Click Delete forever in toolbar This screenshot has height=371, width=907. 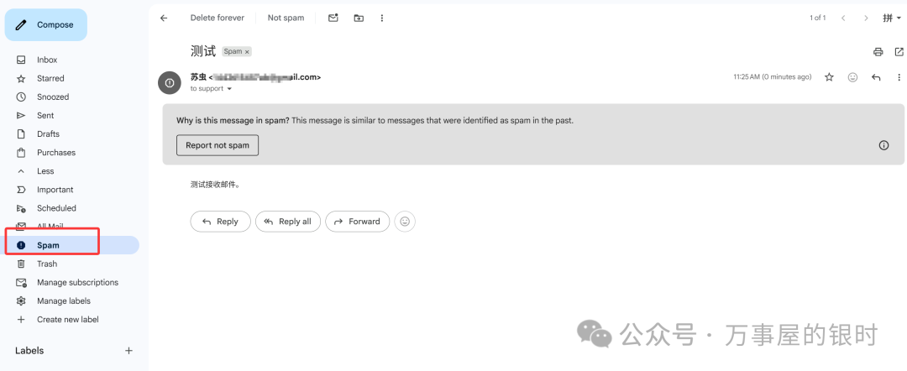point(218,18)
